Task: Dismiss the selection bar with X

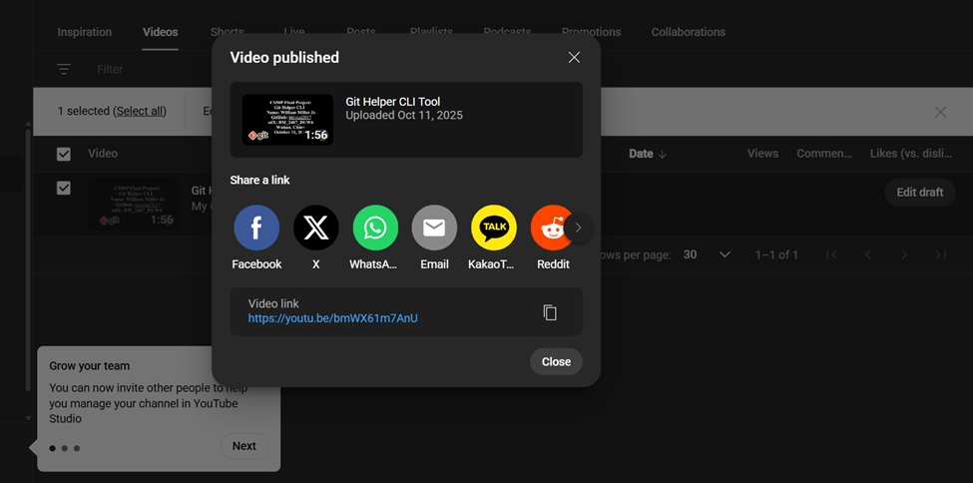Action: click(941, 112)
